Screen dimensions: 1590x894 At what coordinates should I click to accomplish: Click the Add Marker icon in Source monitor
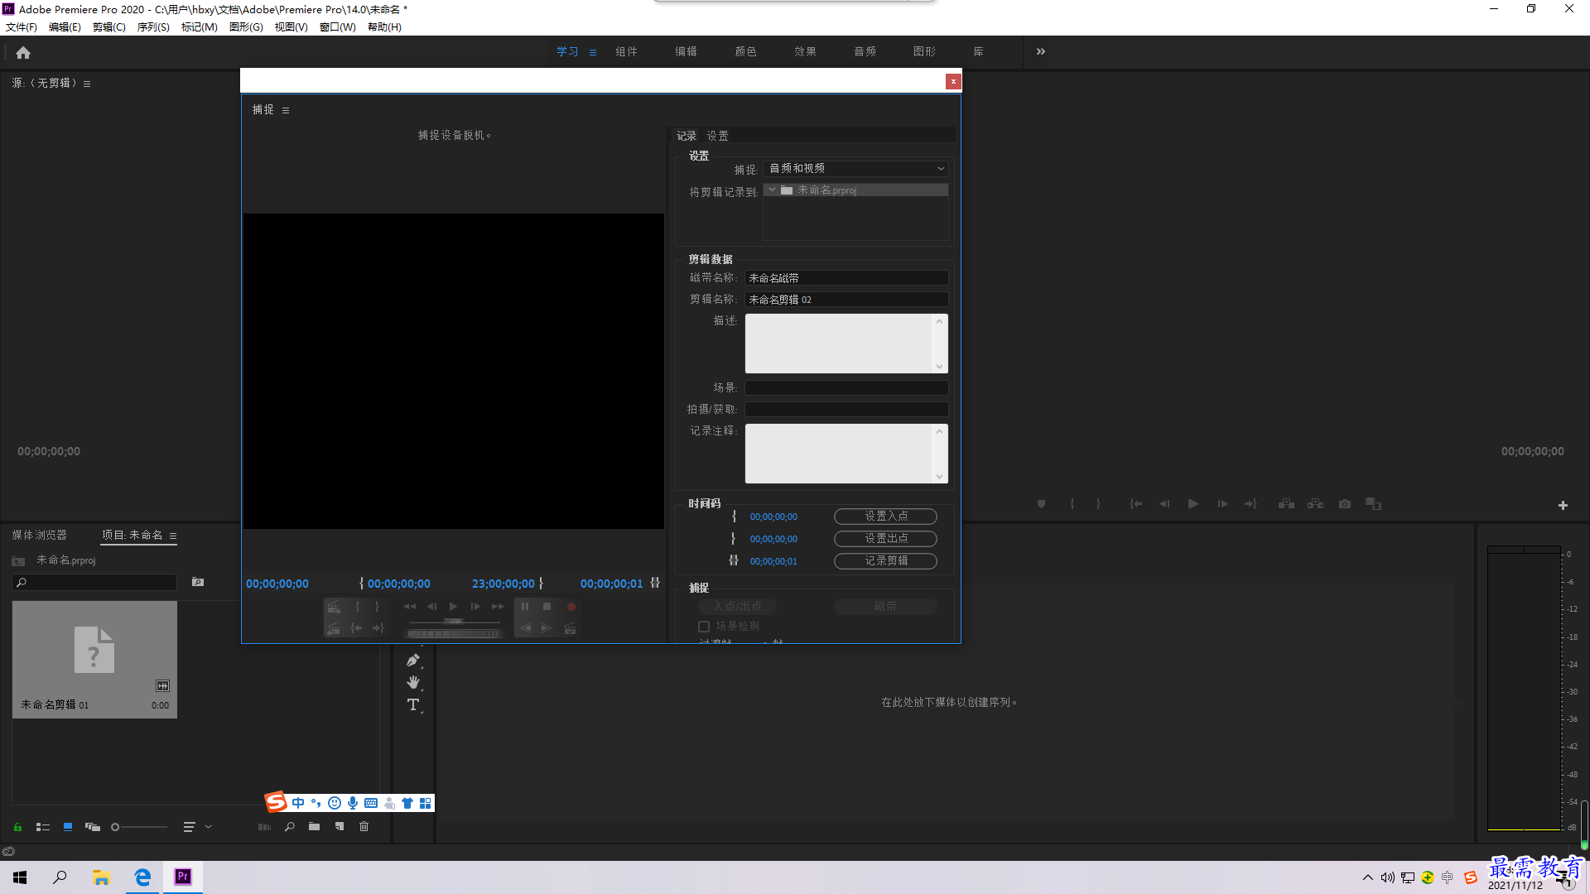click(1041, 503)
